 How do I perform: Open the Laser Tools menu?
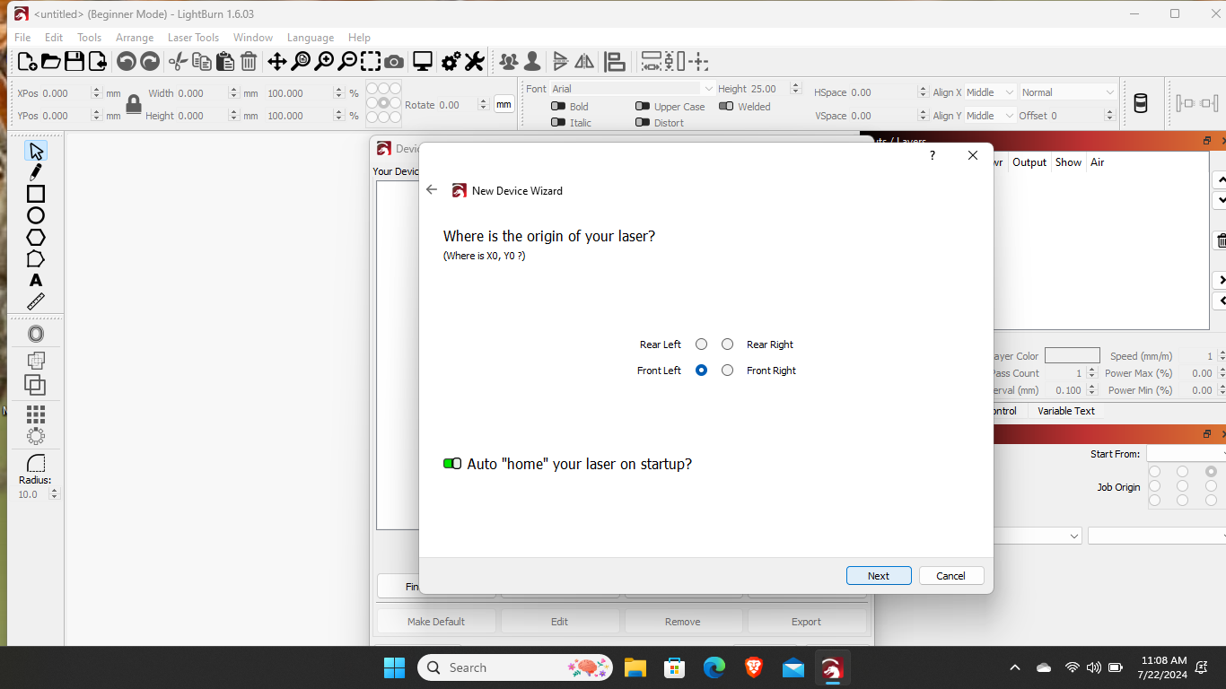tap(193, 38)
